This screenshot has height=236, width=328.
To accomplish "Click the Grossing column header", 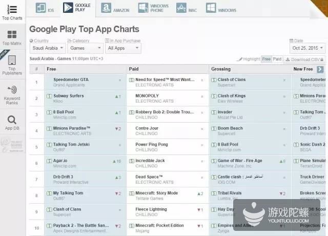I will [221, 69].
